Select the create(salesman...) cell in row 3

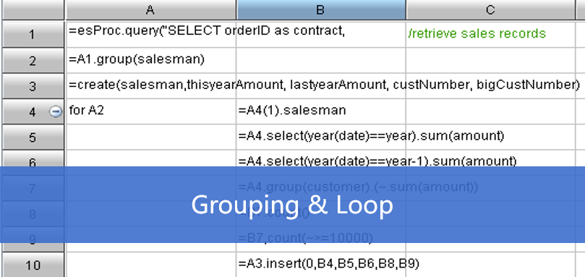click(150, 86)
